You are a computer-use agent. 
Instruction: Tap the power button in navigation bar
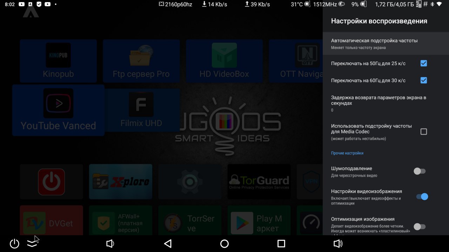(x=14, y=244)
